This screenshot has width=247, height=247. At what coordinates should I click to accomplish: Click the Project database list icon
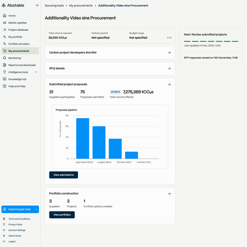click(x=4, y=30)
